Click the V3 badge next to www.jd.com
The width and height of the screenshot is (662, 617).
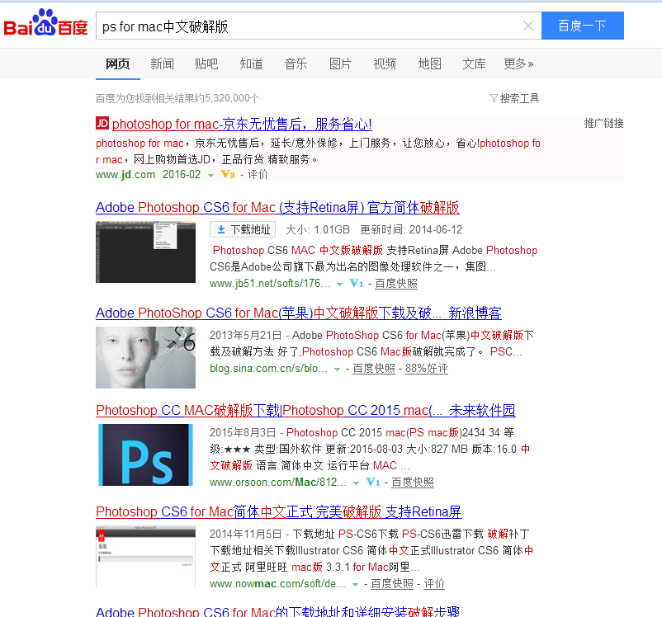(x=228, y=175)
